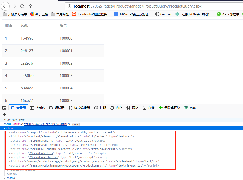243x180 pixels.
Task: Open the browser home page
Action: (30, 6)
